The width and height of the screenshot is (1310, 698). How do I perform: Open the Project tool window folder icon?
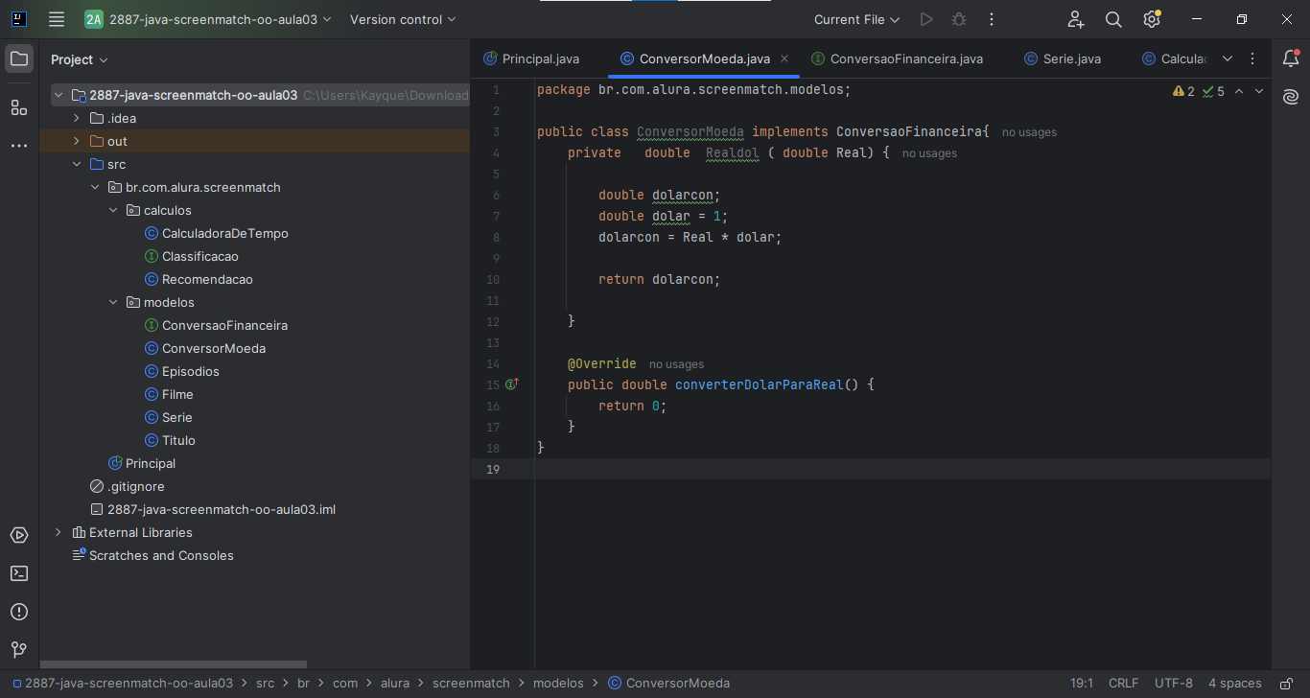19,58
